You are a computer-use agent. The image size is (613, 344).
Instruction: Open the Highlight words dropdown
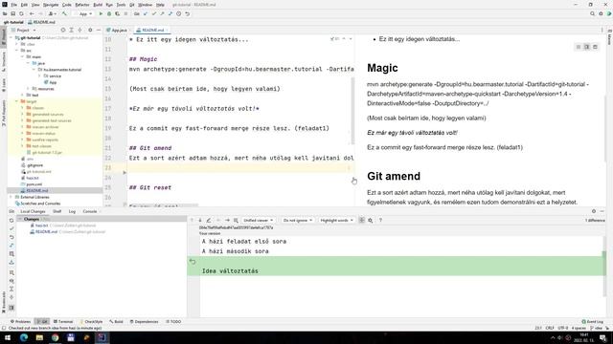click(x=336, y=221)
